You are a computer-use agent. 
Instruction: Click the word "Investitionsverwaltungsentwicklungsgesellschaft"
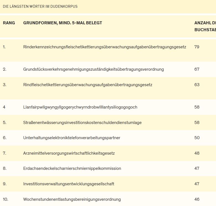69,184
